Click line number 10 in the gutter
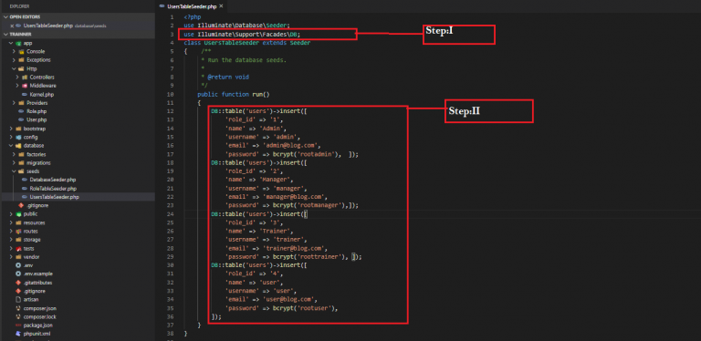Image resolution: width=701 pixels, height=341 pixels. (170, 95)
